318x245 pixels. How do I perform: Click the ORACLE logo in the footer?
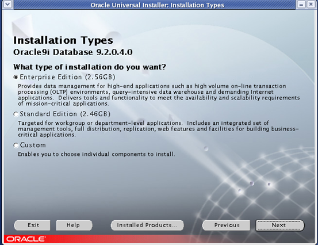coord(26,239)
